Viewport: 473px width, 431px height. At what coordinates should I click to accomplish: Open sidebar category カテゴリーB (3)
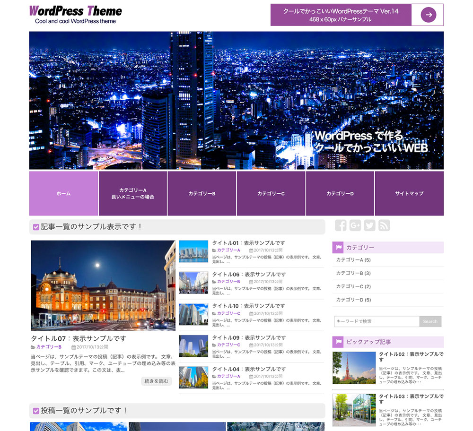353,273
